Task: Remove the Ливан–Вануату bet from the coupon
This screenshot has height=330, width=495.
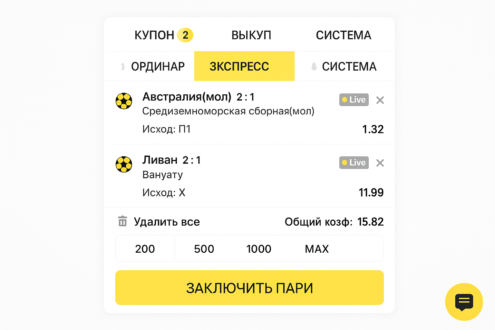Action: [380, 163]
